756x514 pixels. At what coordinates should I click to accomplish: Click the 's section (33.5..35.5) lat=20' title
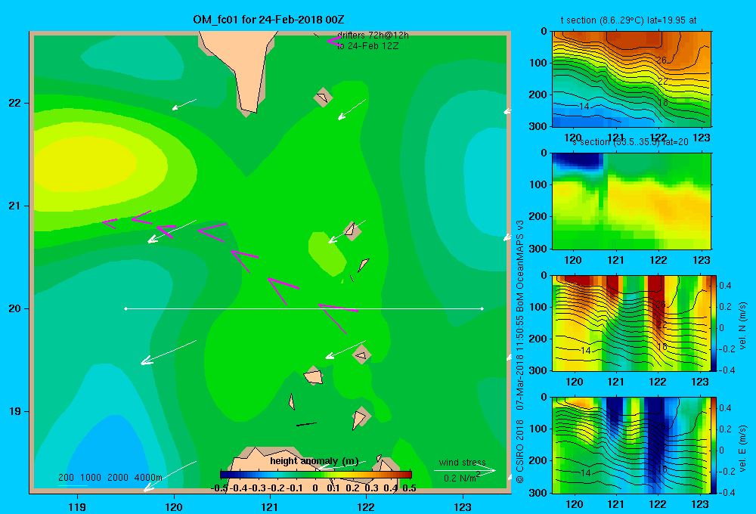(x=631, y=142)
